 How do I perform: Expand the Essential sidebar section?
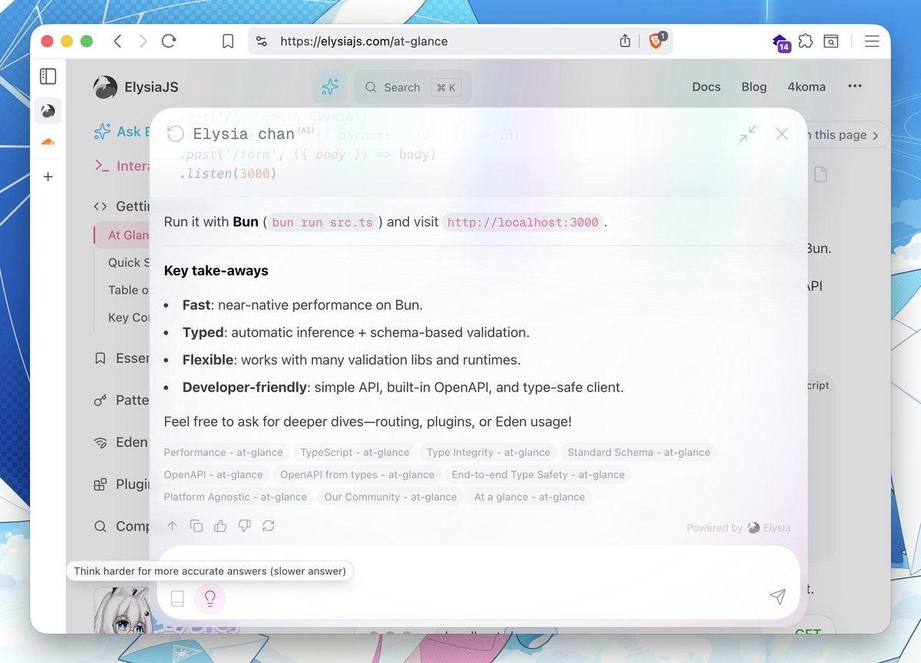pos(120,358)
